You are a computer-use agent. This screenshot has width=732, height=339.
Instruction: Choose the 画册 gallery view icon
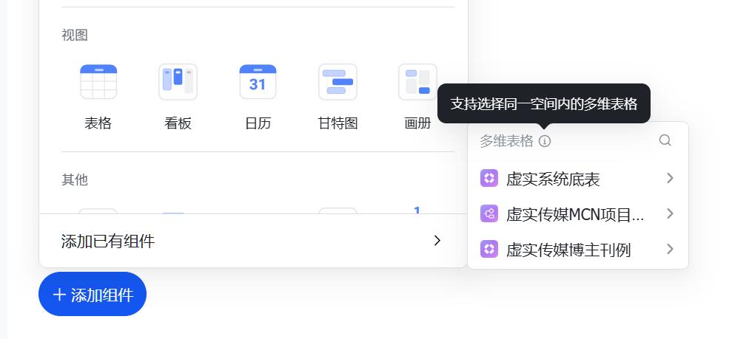click(418, 82)
